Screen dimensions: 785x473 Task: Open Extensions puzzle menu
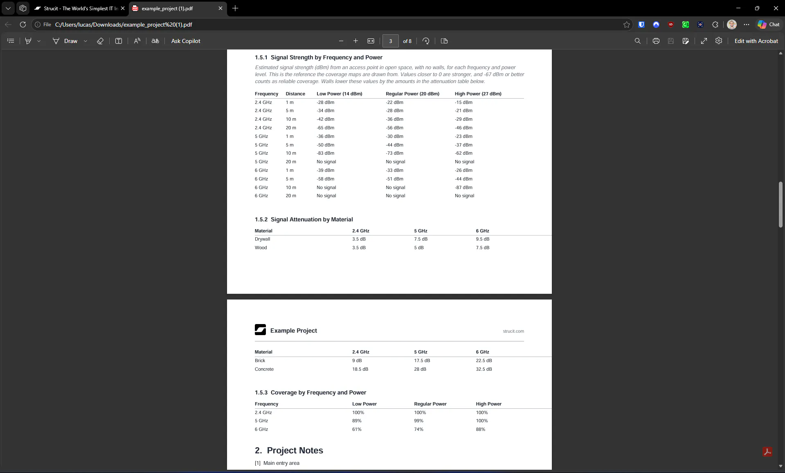(x=715, y=25)
